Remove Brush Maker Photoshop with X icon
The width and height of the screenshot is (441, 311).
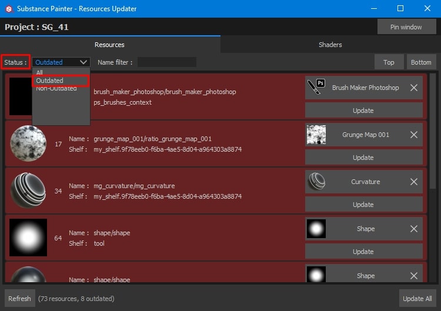[414, 88]
